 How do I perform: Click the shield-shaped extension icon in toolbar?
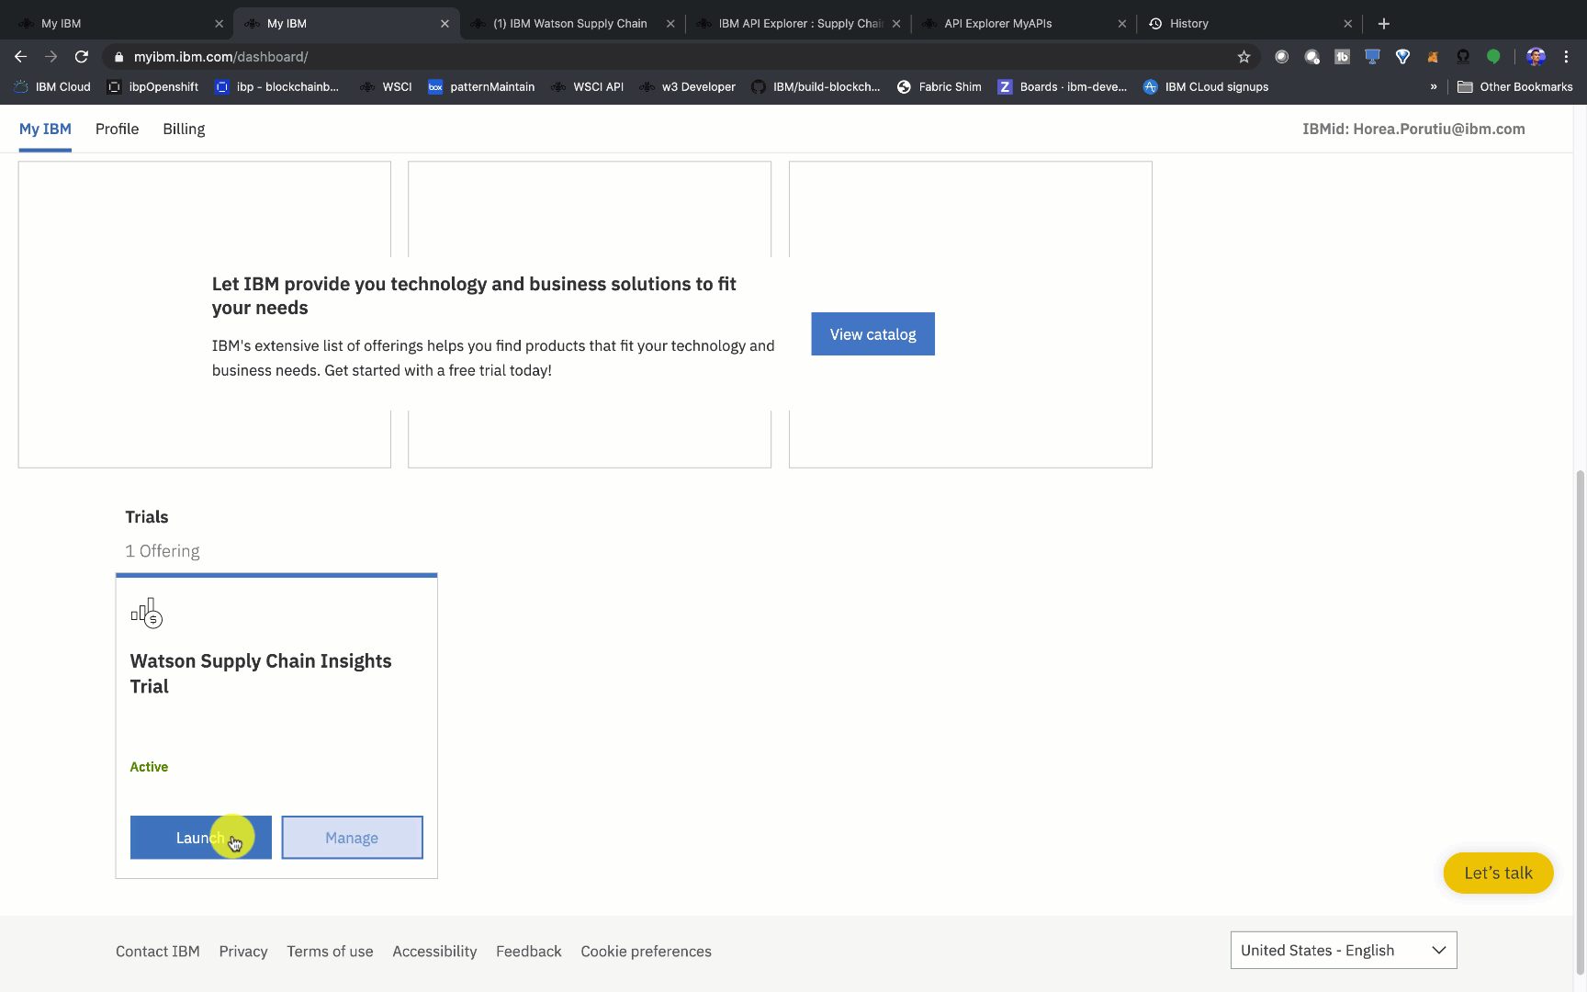[x=1402, y=57]
